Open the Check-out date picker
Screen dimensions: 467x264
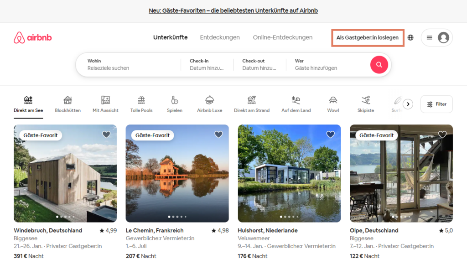point(259,65)
